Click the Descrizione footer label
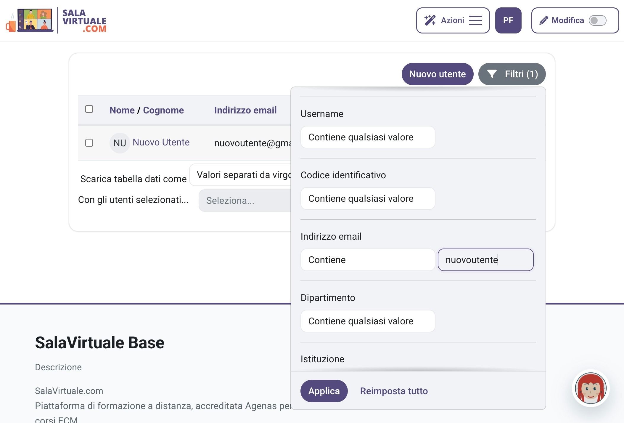This screenshot has height=423, width=624. point(58,367)
